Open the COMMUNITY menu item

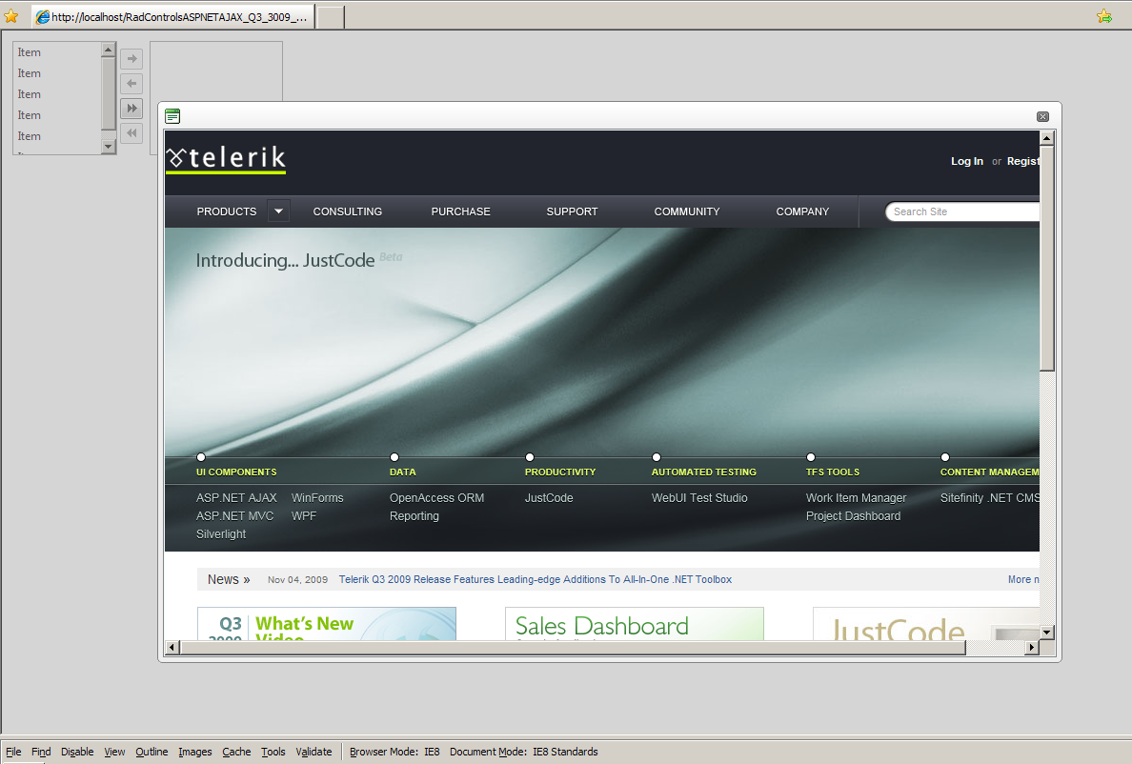pos(687,211)
